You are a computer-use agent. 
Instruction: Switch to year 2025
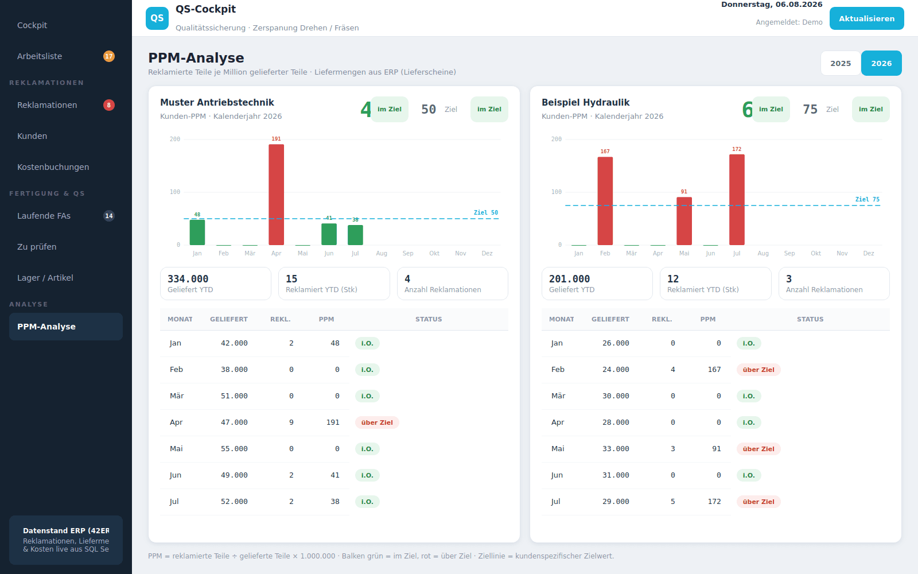point(841,63)
